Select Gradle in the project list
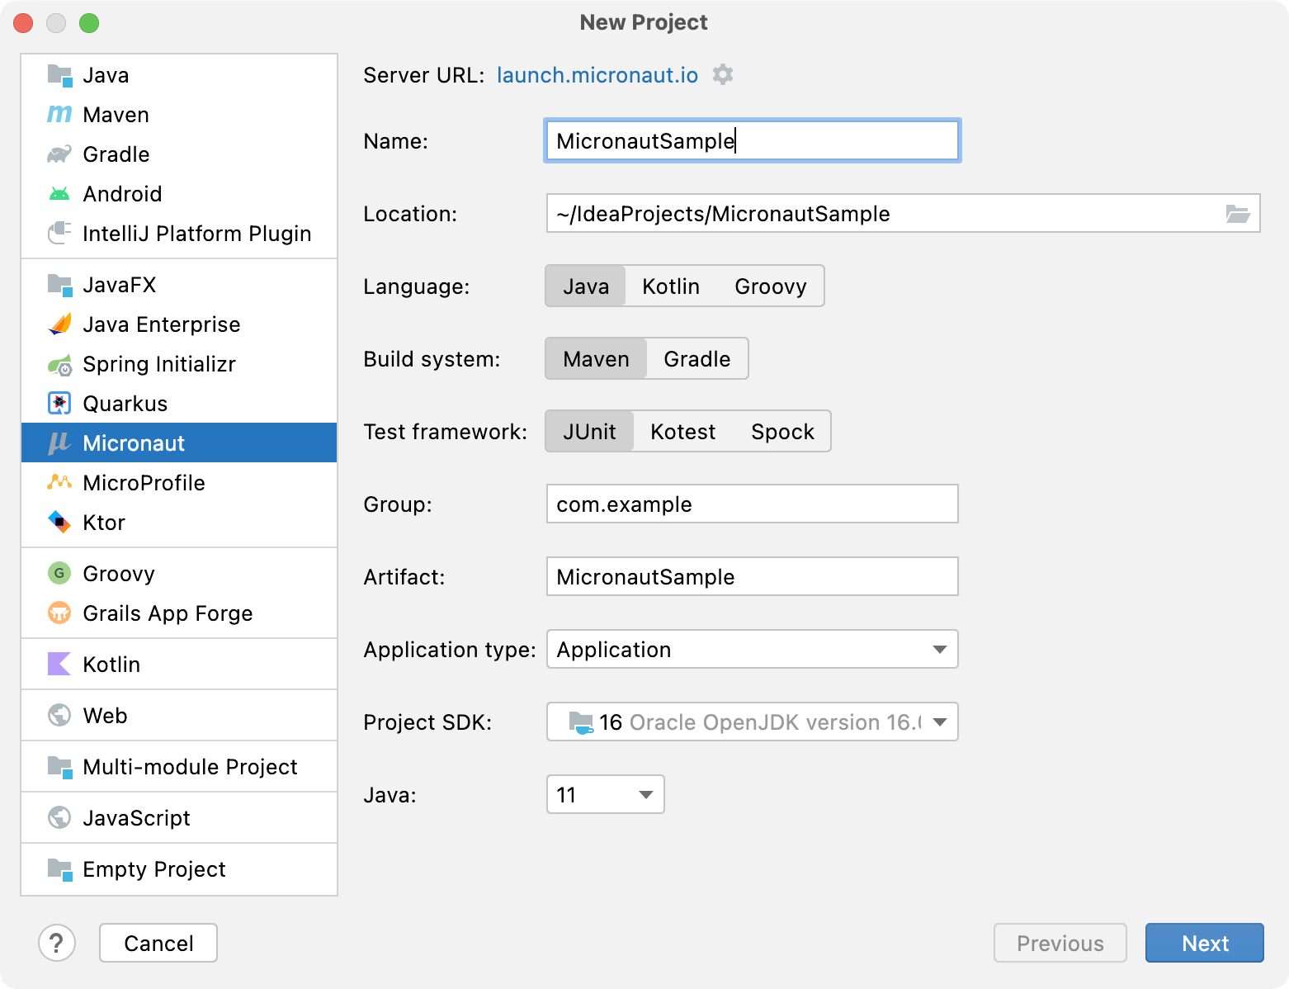1289x989 pixels. 179,154
